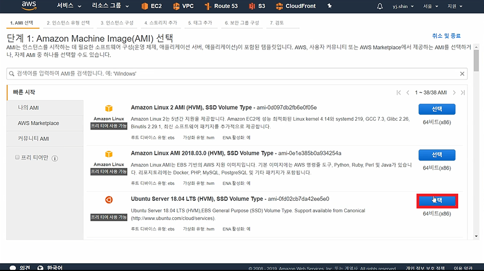Open the notifications bell
The image size is (484, 271).
point(380,6)
